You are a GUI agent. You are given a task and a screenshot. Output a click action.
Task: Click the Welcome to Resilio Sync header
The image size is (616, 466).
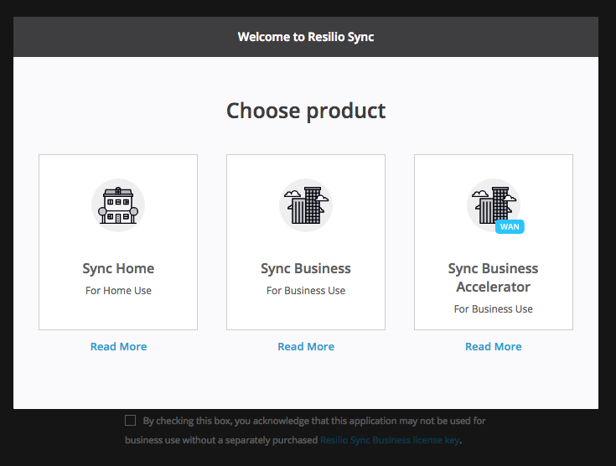[x=306, y=37]
